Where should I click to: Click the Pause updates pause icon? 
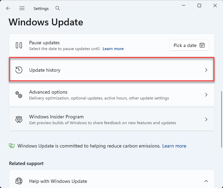pyautogui.click(x=19, y=45)
